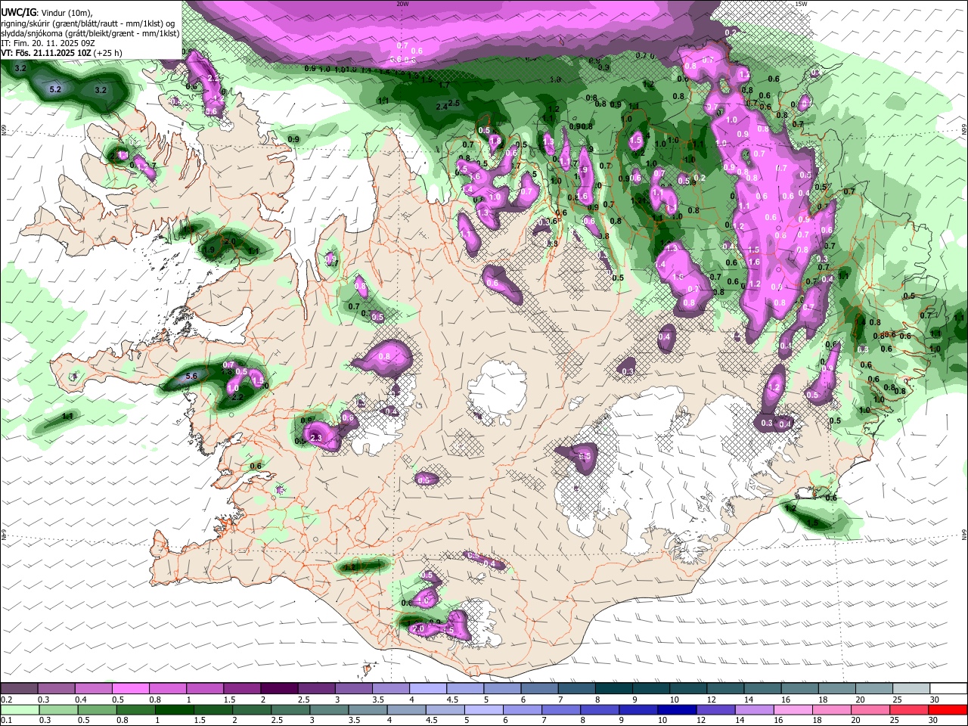This screenshot has height=726, width=968.
Task: Click the UWC/IG title text
Action: point(17,13)
